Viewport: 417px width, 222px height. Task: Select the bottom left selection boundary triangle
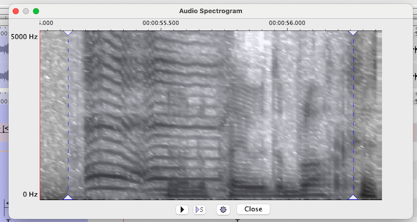pyautogui.click(x=68, y=197)
